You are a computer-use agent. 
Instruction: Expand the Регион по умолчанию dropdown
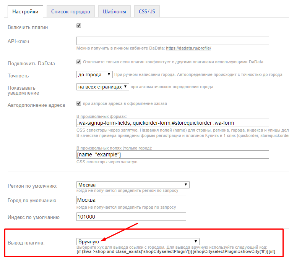pyautogui.click(x=133, y=185)
